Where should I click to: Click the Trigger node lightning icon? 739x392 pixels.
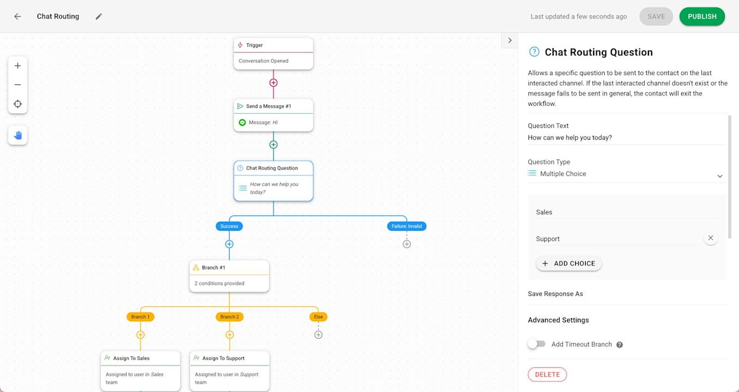(x=240, y=45)
